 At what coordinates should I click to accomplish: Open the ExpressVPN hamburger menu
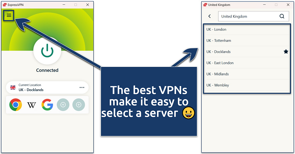[x=9, y=15]
